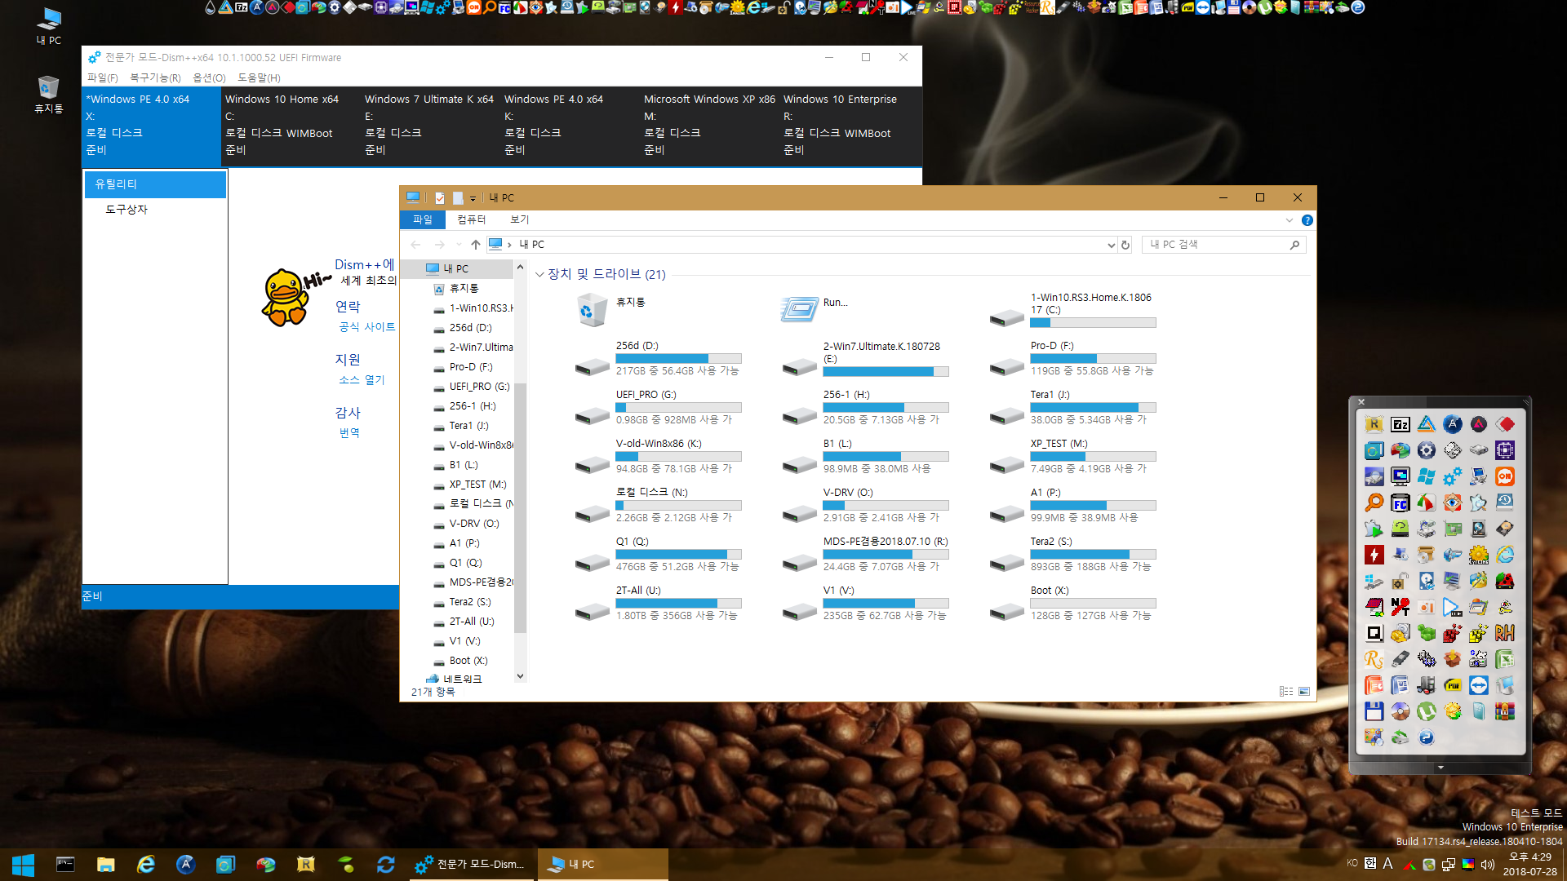This screenshot has width=1567, height=881.
Task: Collapse the 장치 및 드라이브 group
Action: [539, 274]
